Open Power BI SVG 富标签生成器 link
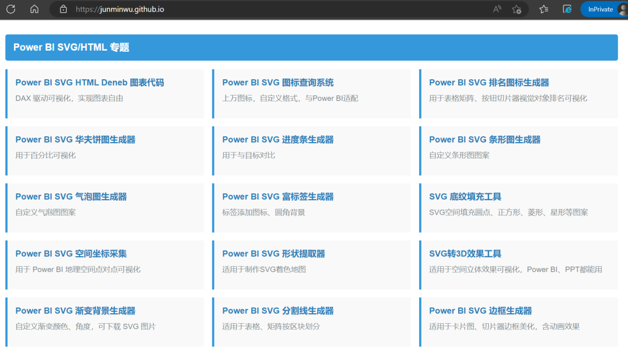The height and width of the screenshot is (347, 628). click(278, 197)
